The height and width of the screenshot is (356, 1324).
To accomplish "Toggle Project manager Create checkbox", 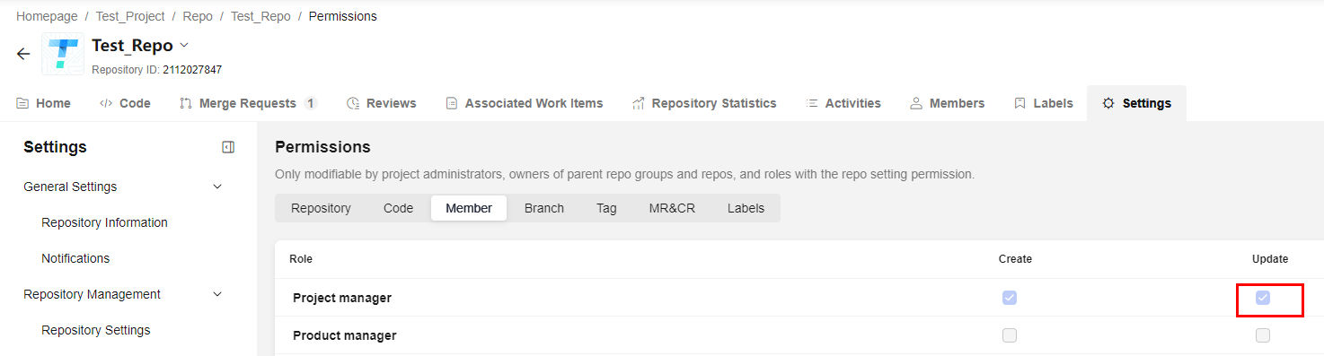I will click(x=1010, y=298).
